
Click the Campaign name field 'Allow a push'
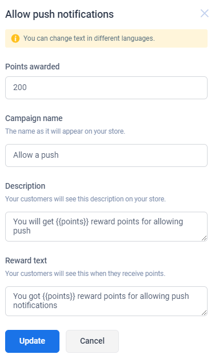coord(106,155)
